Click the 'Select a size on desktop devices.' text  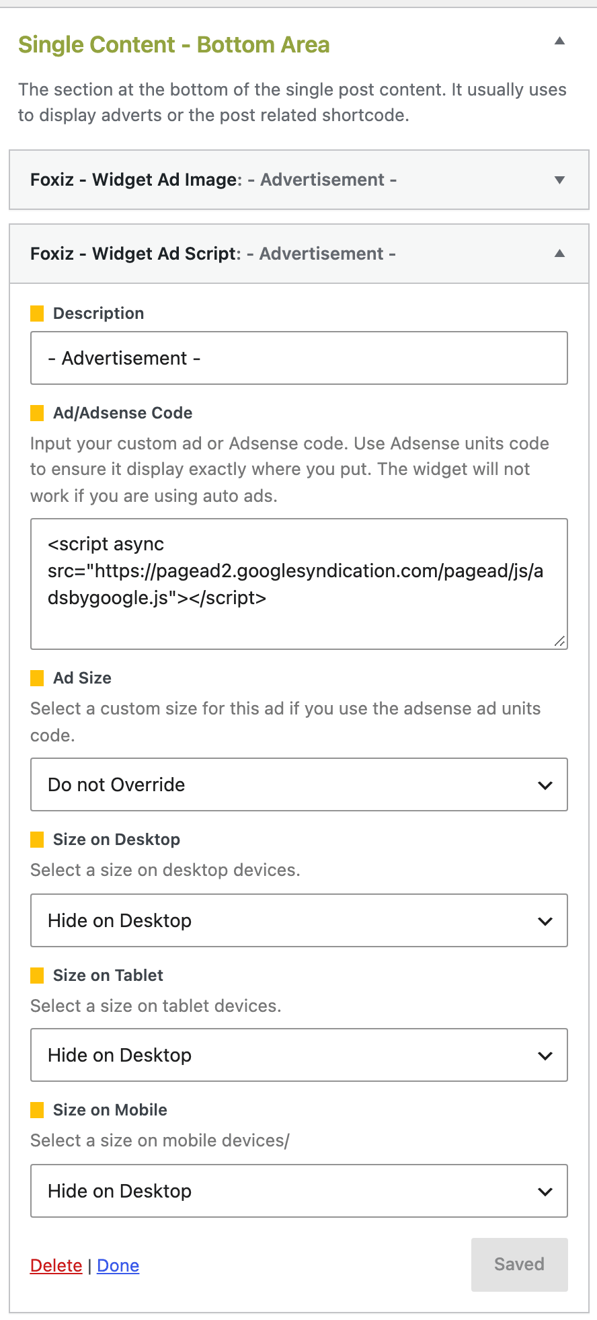[x=165, y=870]
